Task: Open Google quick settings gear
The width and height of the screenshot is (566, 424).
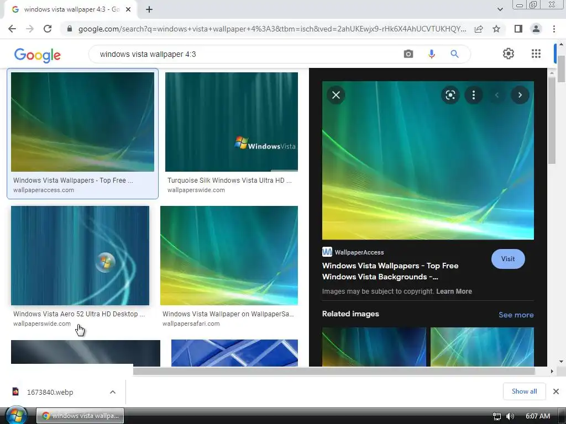Action: click(509, 54)
